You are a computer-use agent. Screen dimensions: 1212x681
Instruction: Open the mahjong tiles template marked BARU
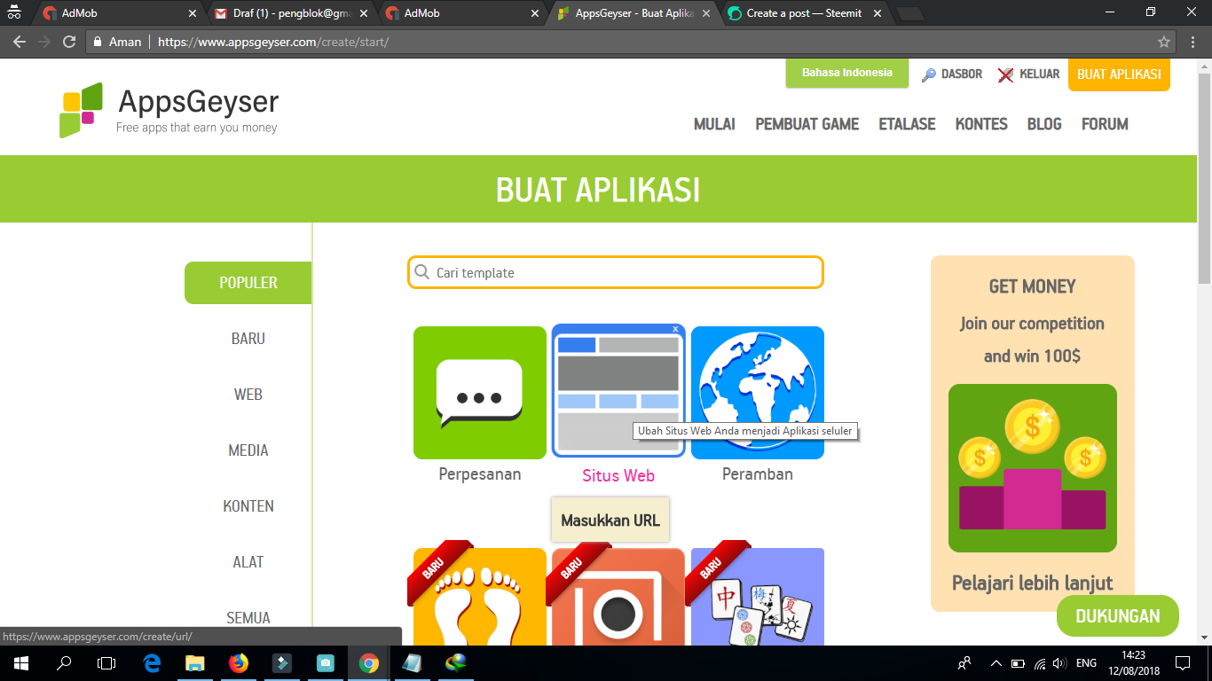[758, 597]
